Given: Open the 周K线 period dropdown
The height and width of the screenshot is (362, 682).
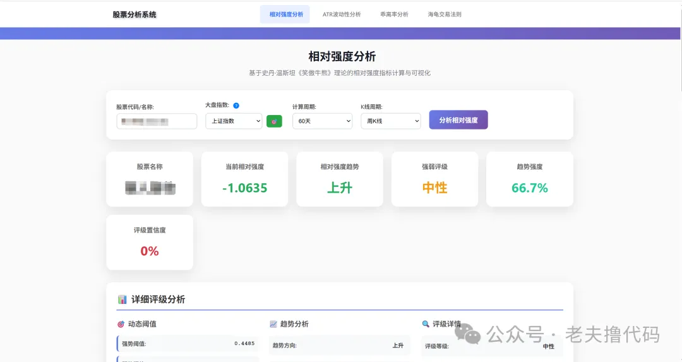Looking at the screenshot, I should click(391, 121).
